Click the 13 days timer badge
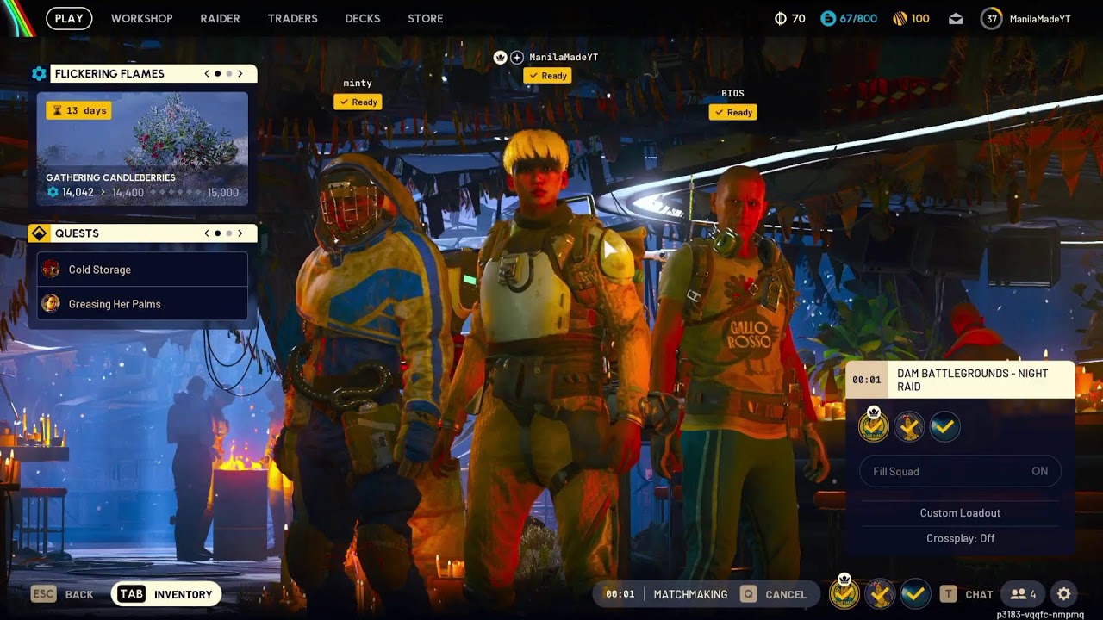The width and height of the screenshot is (1103, 620). 78,110
